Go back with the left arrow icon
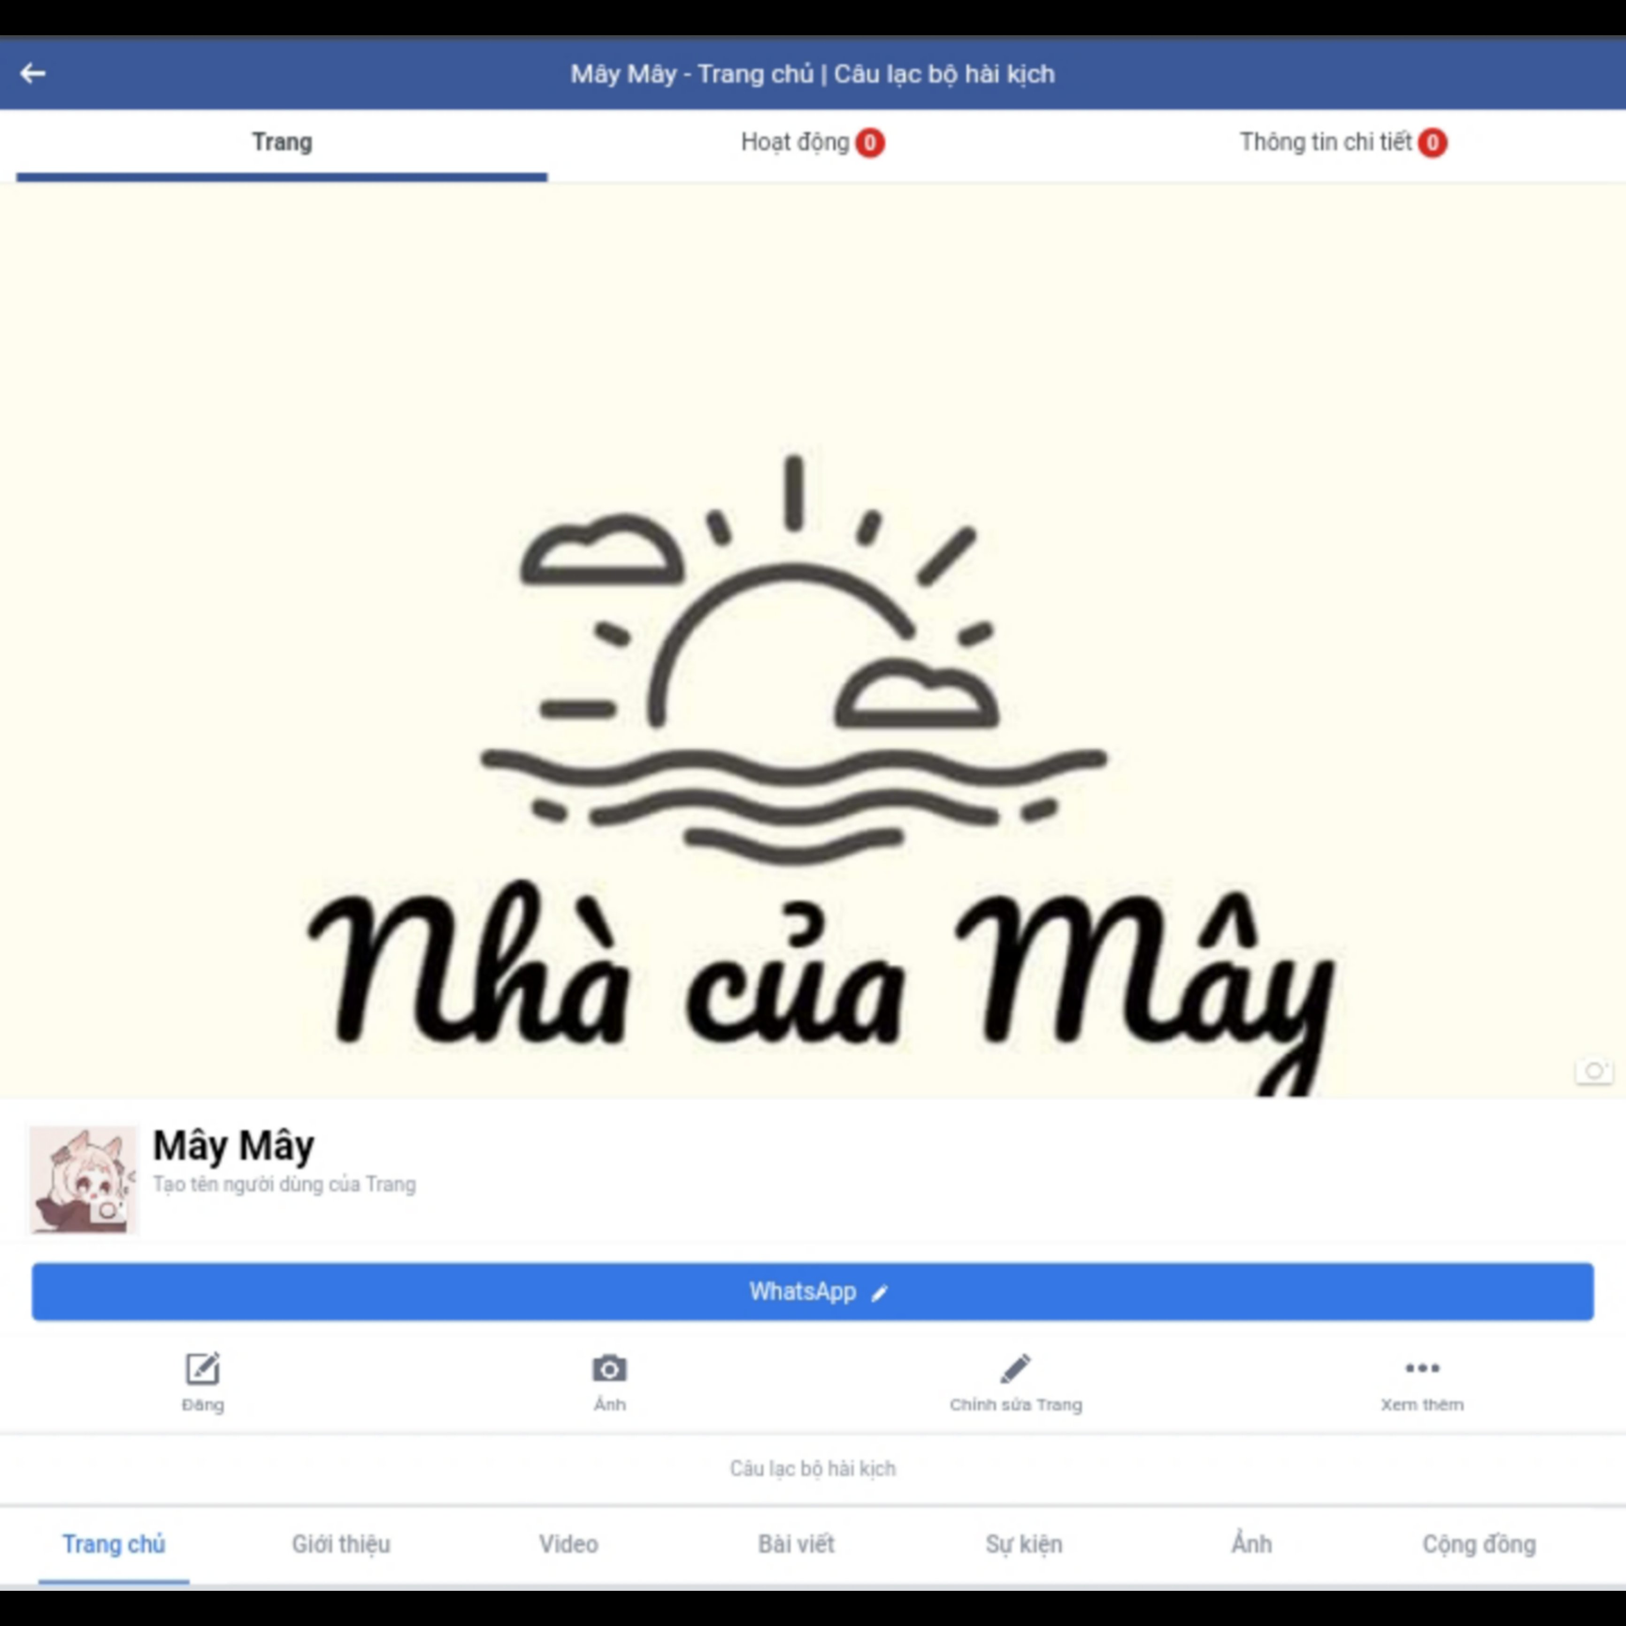 click(x=33, y=74)
